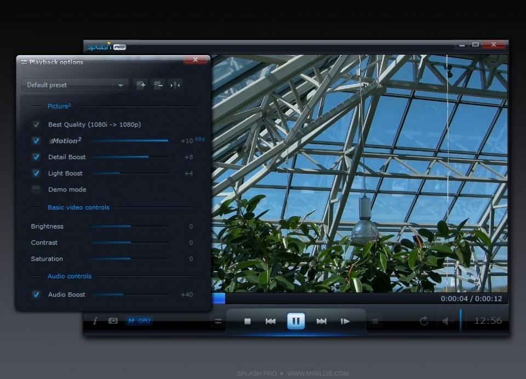Screen dimensions: 526x379
Task: Add a new preset
Action: pos(141,85)
